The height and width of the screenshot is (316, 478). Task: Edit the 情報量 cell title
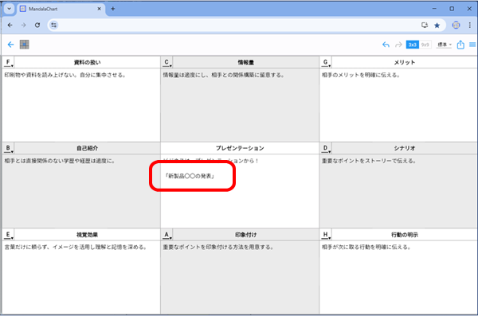(245, 62)
